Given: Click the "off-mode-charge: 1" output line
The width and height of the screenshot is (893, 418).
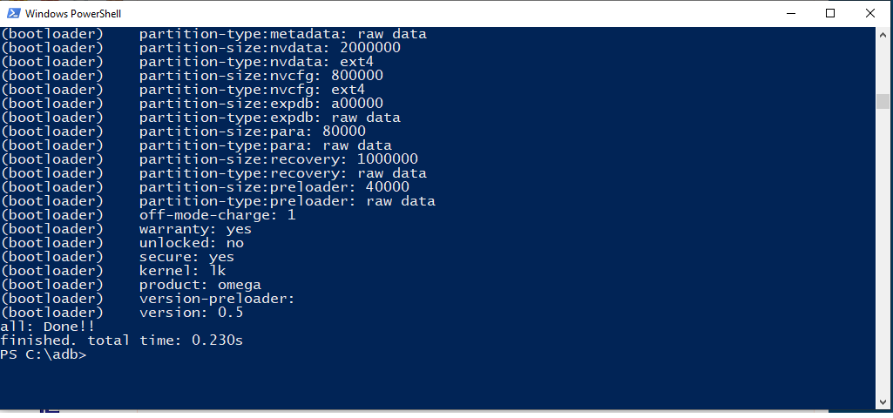Looking at the screenshot, I should pos(217,215).
